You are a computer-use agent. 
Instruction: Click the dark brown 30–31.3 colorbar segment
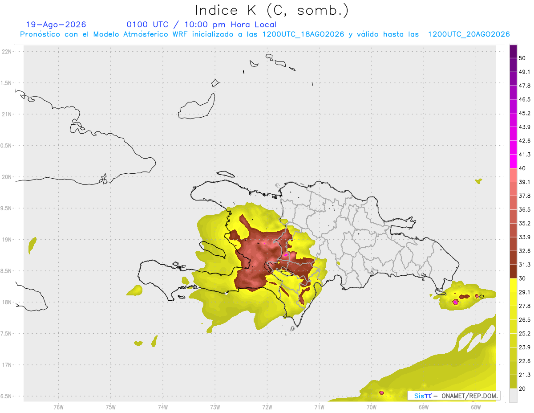pos(514,271)
